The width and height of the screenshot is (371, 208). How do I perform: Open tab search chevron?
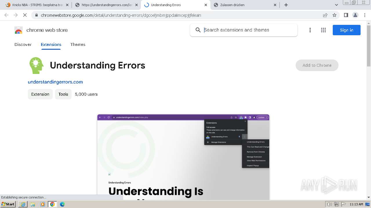coord(337,5)
